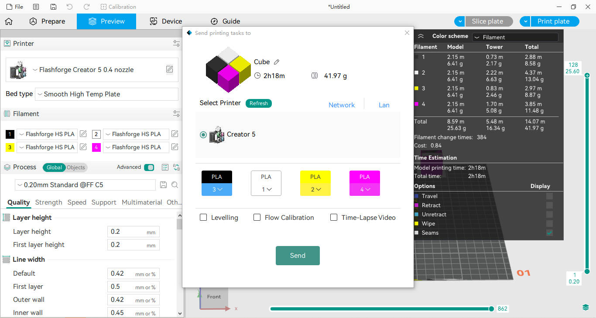Viewport: 596px width, 318px height.
Task: Click the black filament 1 color swatch
Action: pyautogui.click(x=10, y=134)
